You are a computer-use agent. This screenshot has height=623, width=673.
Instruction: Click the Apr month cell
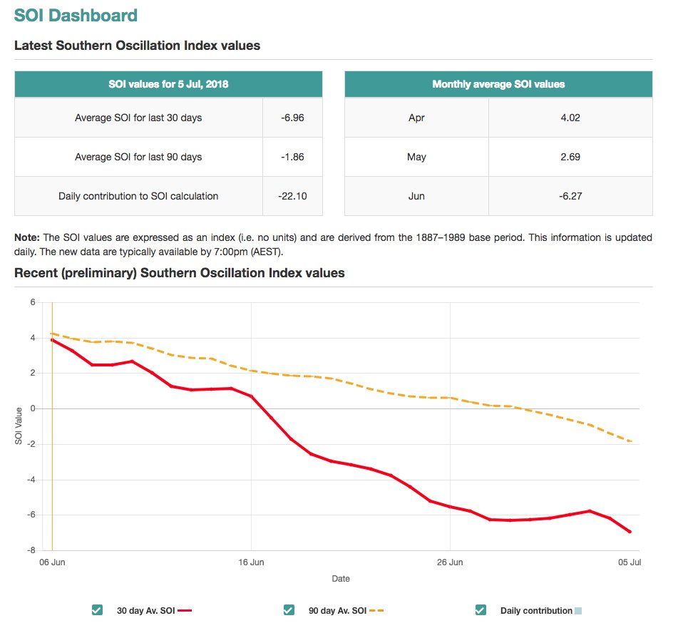pyautogui.click(x=416, y=118)
